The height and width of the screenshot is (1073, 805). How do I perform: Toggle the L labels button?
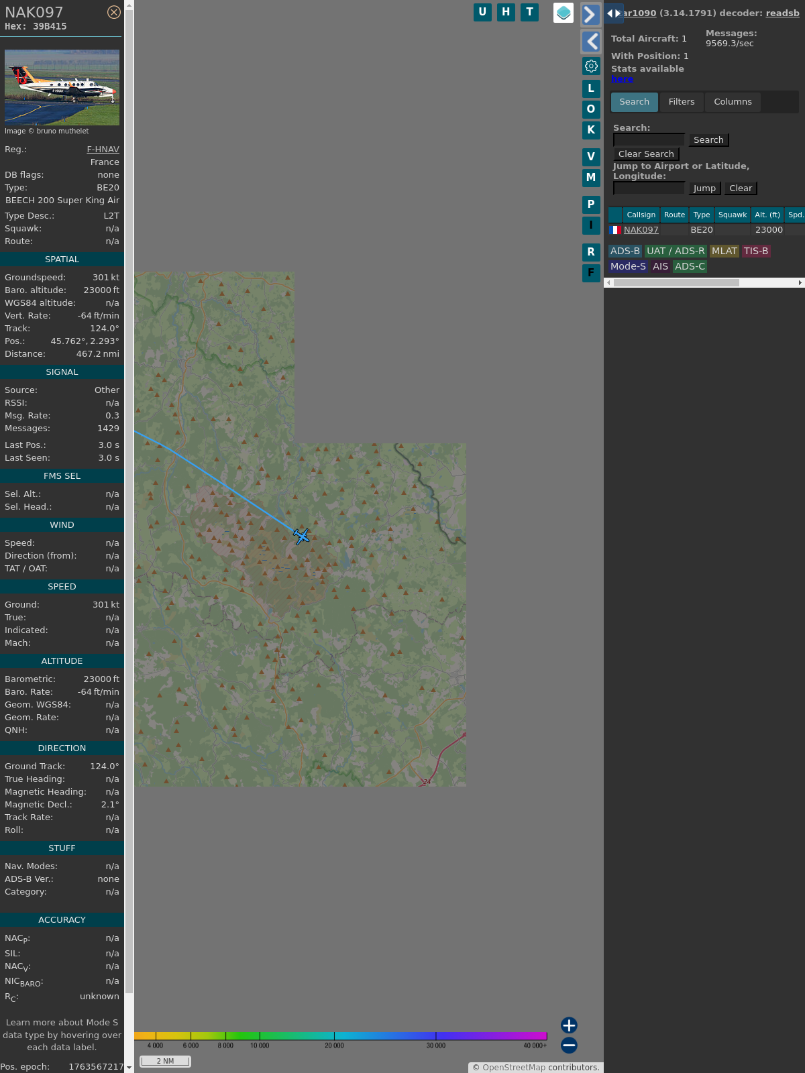click(x=591, y=88)
